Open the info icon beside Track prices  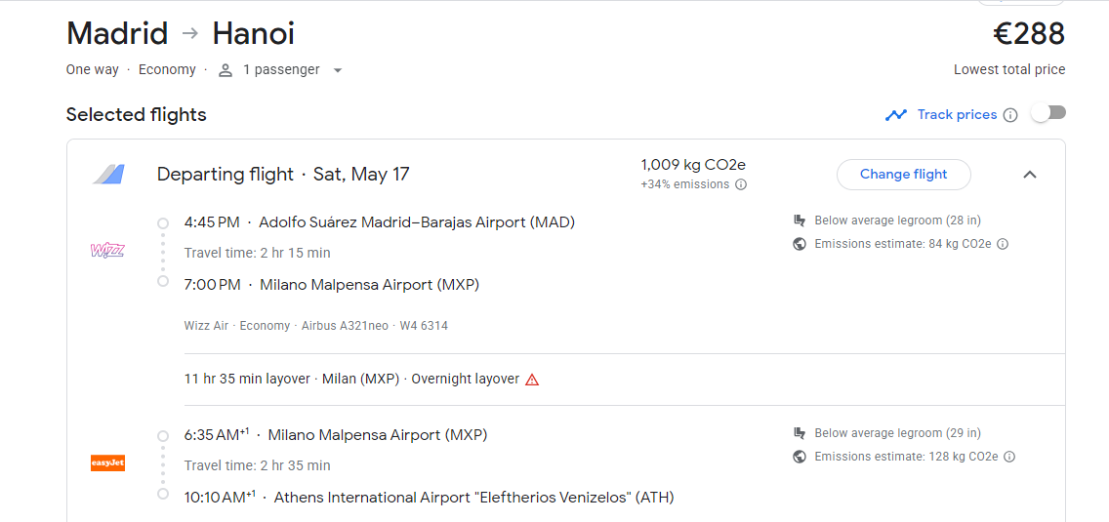[x=1010, y=115]
